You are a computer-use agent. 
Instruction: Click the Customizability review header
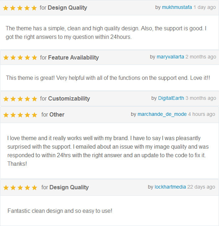(109, 99)
